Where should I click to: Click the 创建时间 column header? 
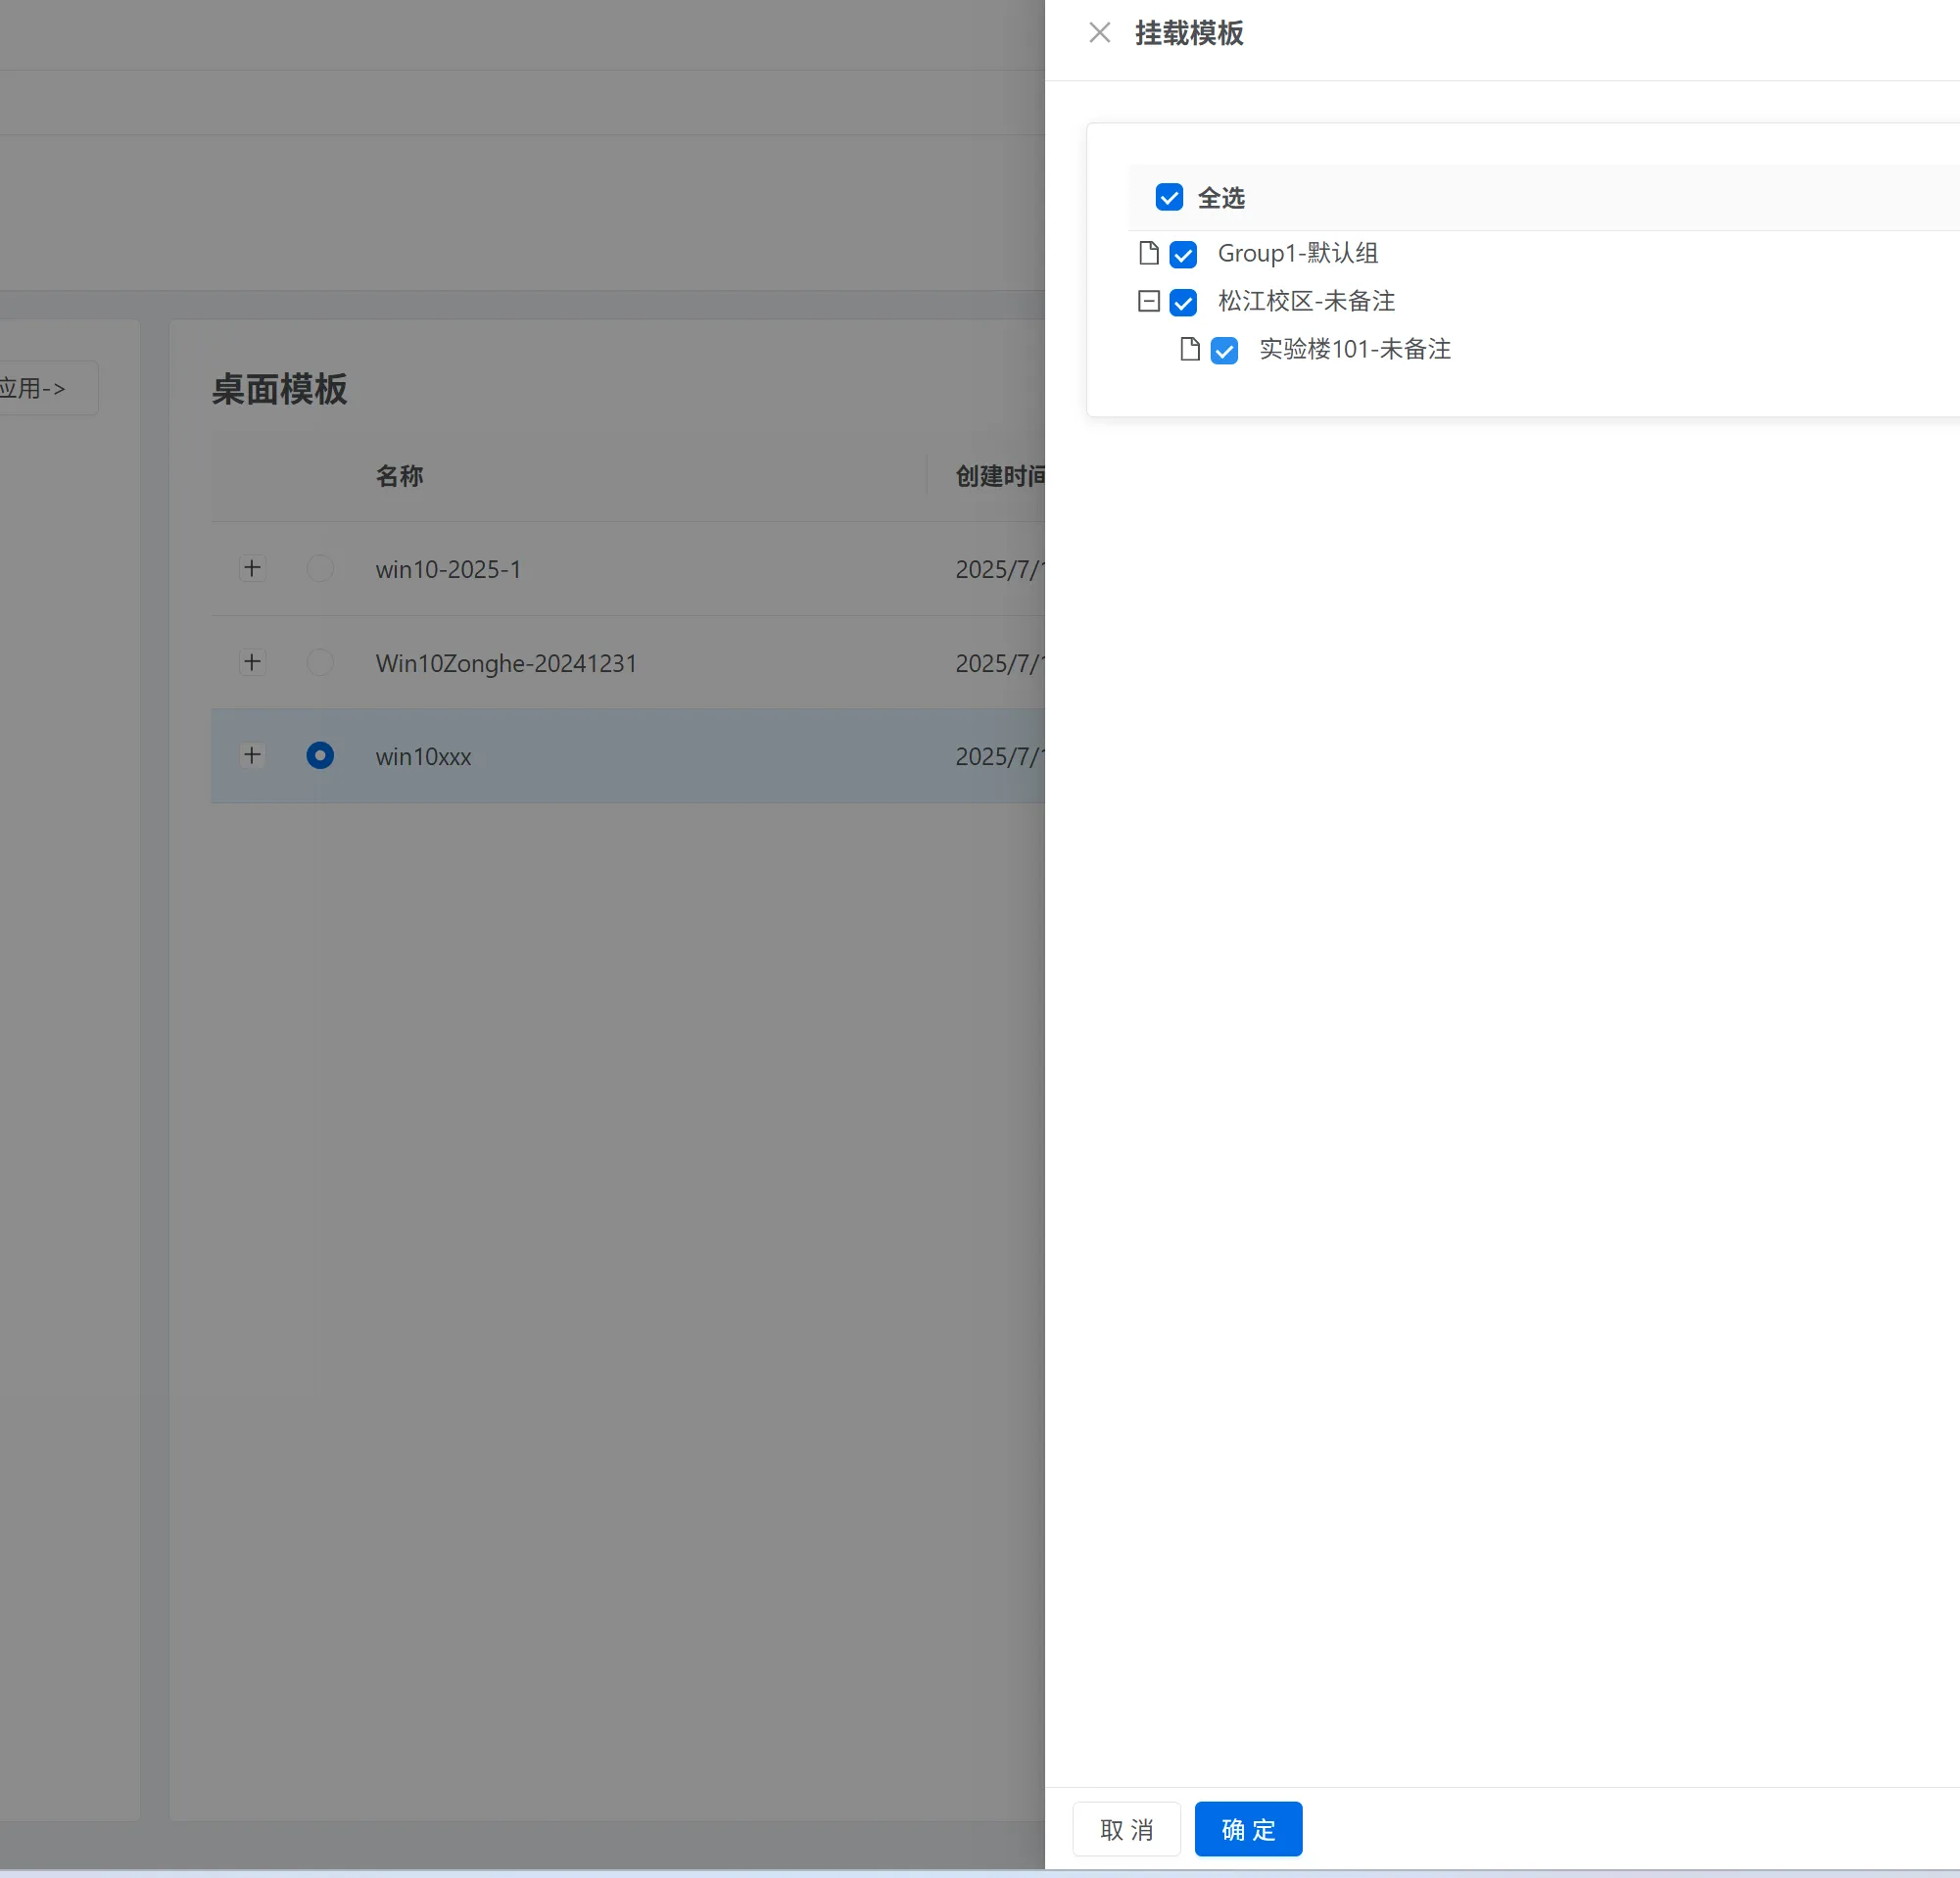(1000, 476)
